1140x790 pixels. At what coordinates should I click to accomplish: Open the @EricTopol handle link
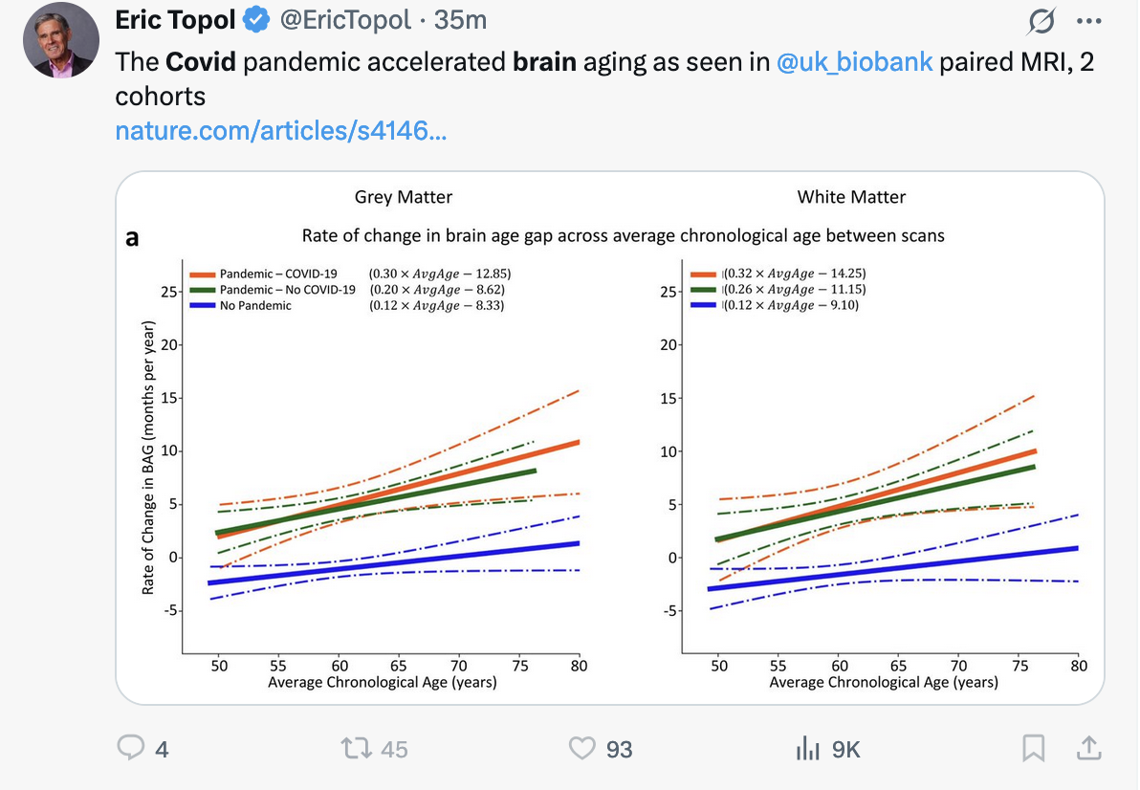point(344,19)
